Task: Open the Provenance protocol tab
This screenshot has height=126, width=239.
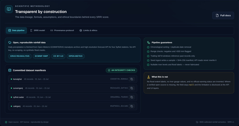Action: (x=62, y=31)
